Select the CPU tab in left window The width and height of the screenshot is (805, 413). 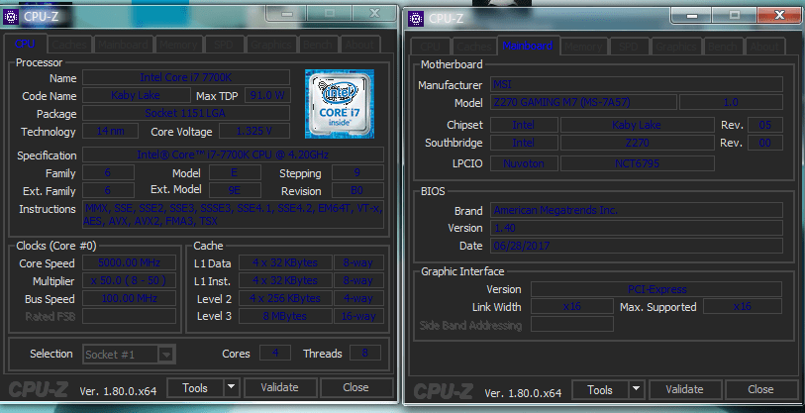point(25,44)
